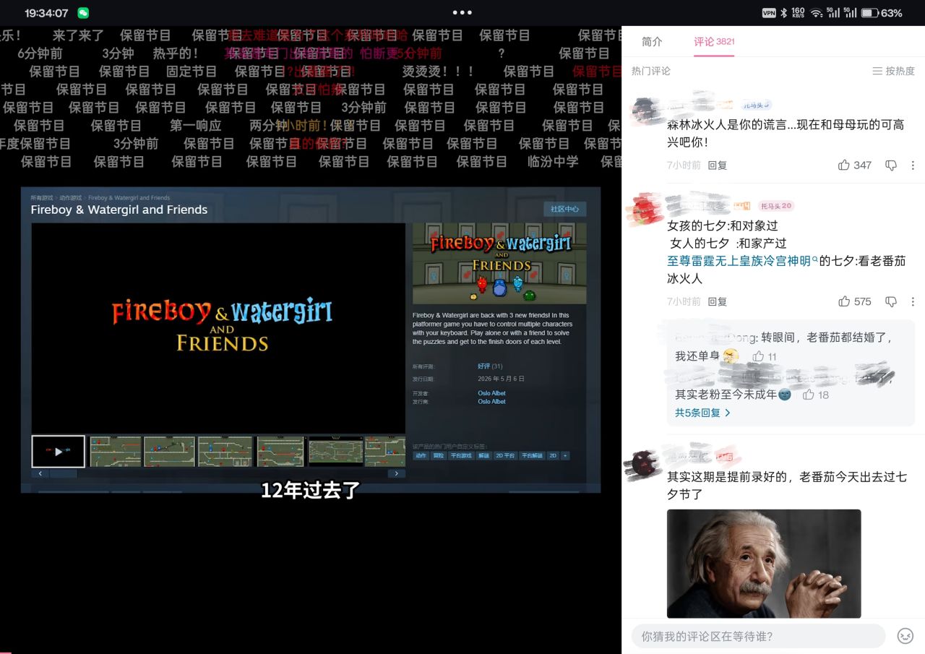Open more options on the 女孩的七夕 comment

[913, 301]
